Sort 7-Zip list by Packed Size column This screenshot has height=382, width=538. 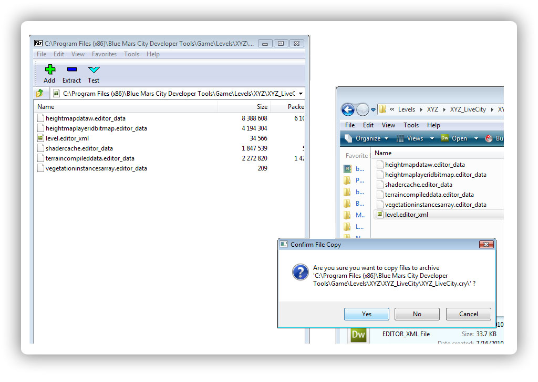(x=287, y=107)
